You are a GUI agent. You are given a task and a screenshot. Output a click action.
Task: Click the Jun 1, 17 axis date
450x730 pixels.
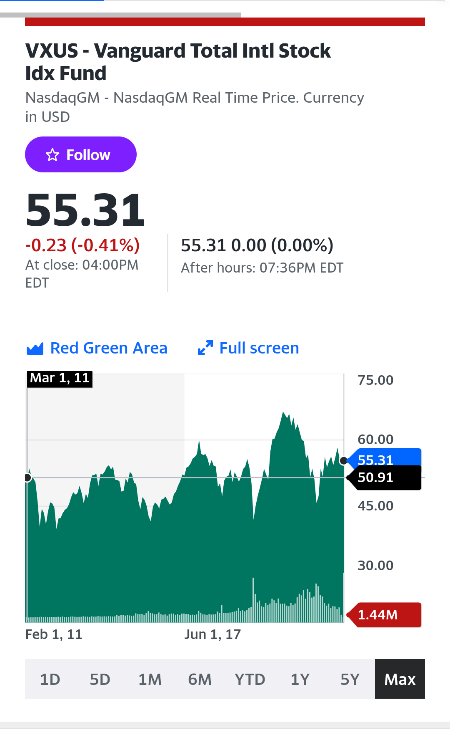click(x=212, y=634)
